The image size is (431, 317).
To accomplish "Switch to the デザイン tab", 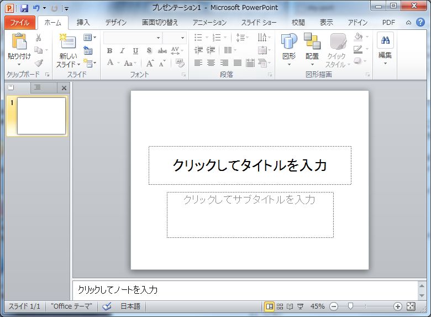I will (x=115, y=22).
